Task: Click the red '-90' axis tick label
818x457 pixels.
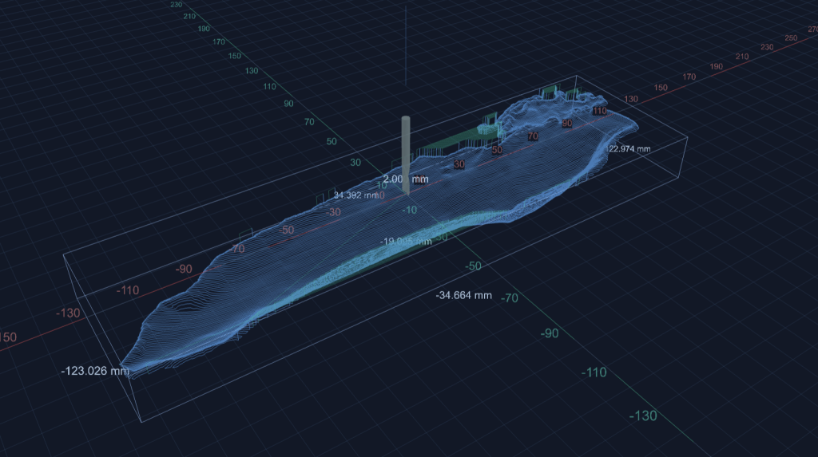Action: coord(184,270)
